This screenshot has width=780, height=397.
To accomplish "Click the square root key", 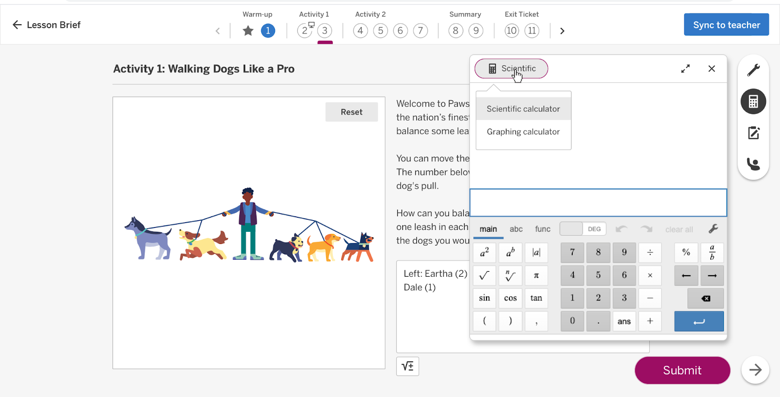I will point(485,276).
